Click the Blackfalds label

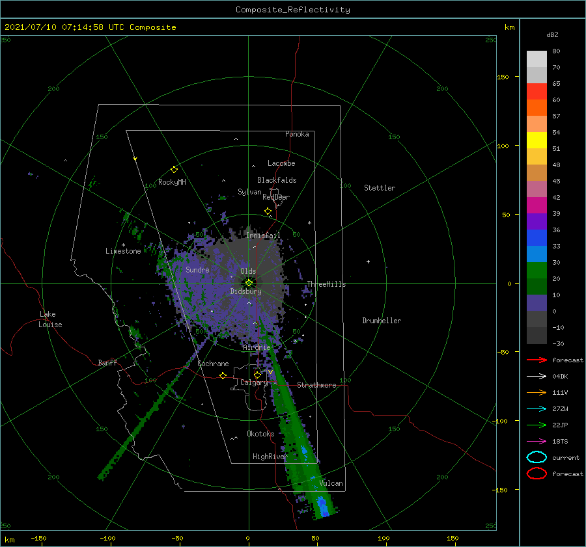[277, 180]
